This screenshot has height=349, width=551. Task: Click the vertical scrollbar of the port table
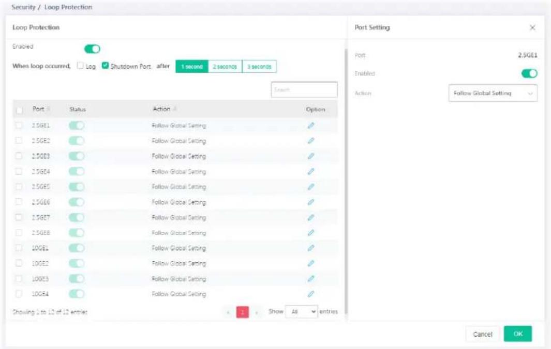pyautogui.click(x=346, y=182)
